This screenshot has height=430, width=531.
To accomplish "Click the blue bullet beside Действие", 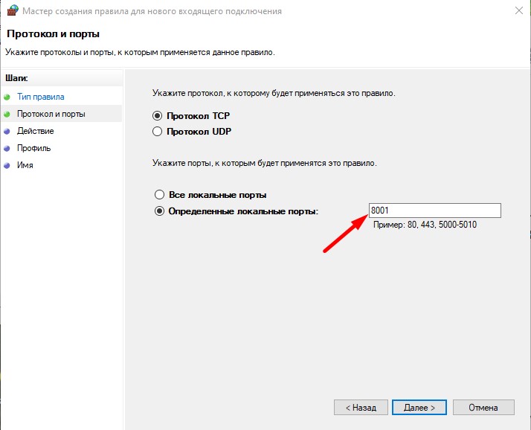I will [x=7, y=132].
